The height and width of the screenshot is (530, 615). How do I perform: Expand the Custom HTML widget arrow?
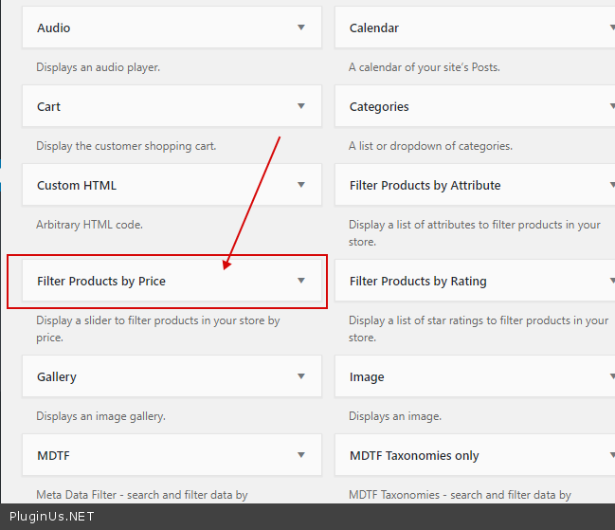pyautogui.click(x=301, y=185)
